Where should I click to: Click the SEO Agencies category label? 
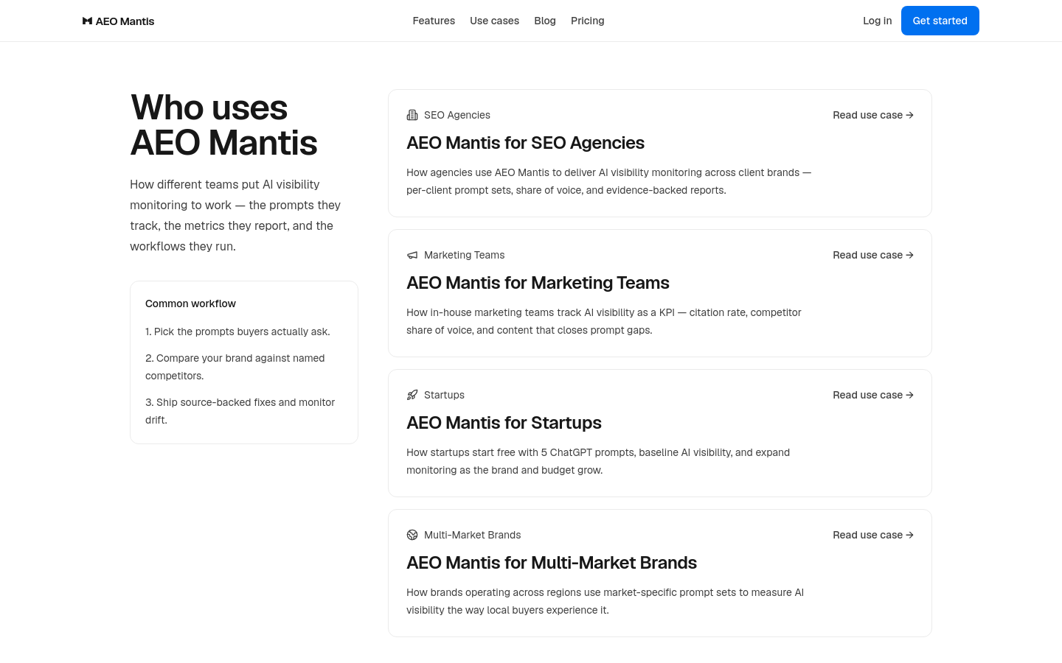click(x=457, y=115)
